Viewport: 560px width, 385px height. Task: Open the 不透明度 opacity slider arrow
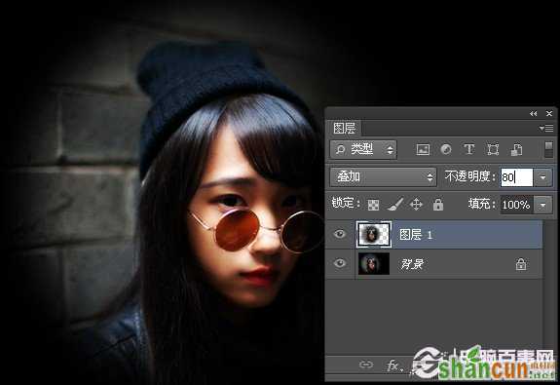[x=542, y=177]
